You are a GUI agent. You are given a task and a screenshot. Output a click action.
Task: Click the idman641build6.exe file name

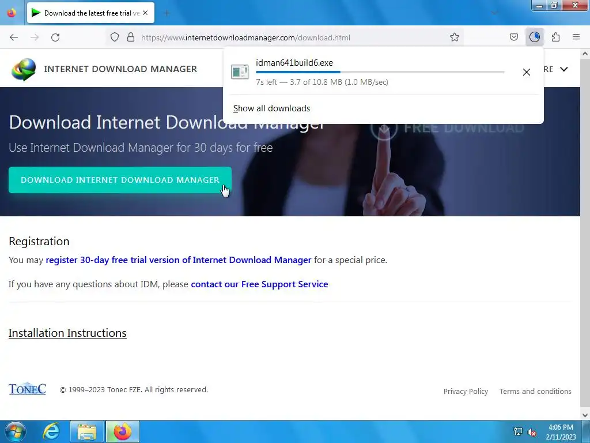click(294, 63)
